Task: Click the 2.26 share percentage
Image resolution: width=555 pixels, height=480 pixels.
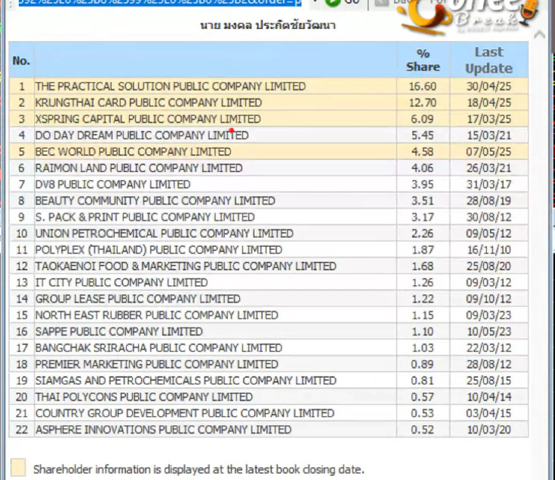Action: pyautogui.click(x=422, y=233)
